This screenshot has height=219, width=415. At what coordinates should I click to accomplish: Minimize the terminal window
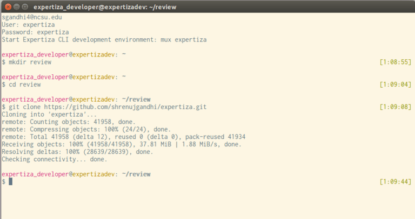coord(16,6)
